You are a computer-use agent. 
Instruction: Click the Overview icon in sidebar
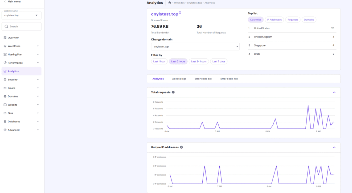click(x=5, y=38)
